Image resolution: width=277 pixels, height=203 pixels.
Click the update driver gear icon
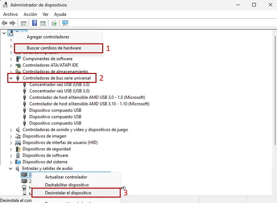54,23
